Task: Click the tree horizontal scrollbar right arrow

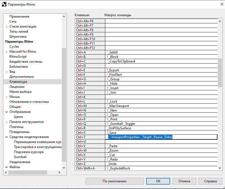Action: [x=59, y=173]
